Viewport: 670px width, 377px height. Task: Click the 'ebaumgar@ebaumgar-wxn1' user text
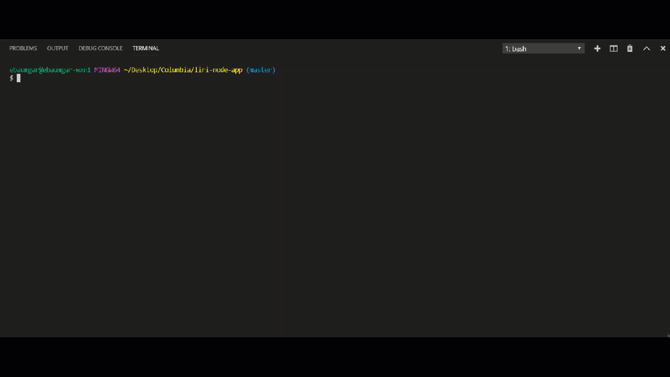(x=50, y=70)
